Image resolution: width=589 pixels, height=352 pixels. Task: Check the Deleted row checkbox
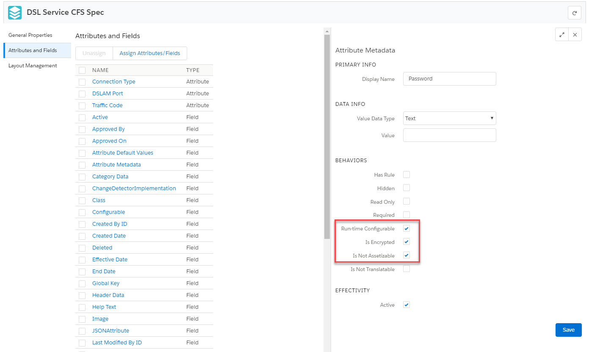(x=82, y=248)
